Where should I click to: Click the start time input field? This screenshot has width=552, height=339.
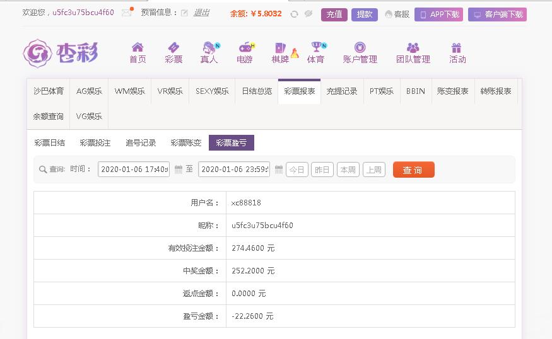pyautogui.click(x=134, y=169)
